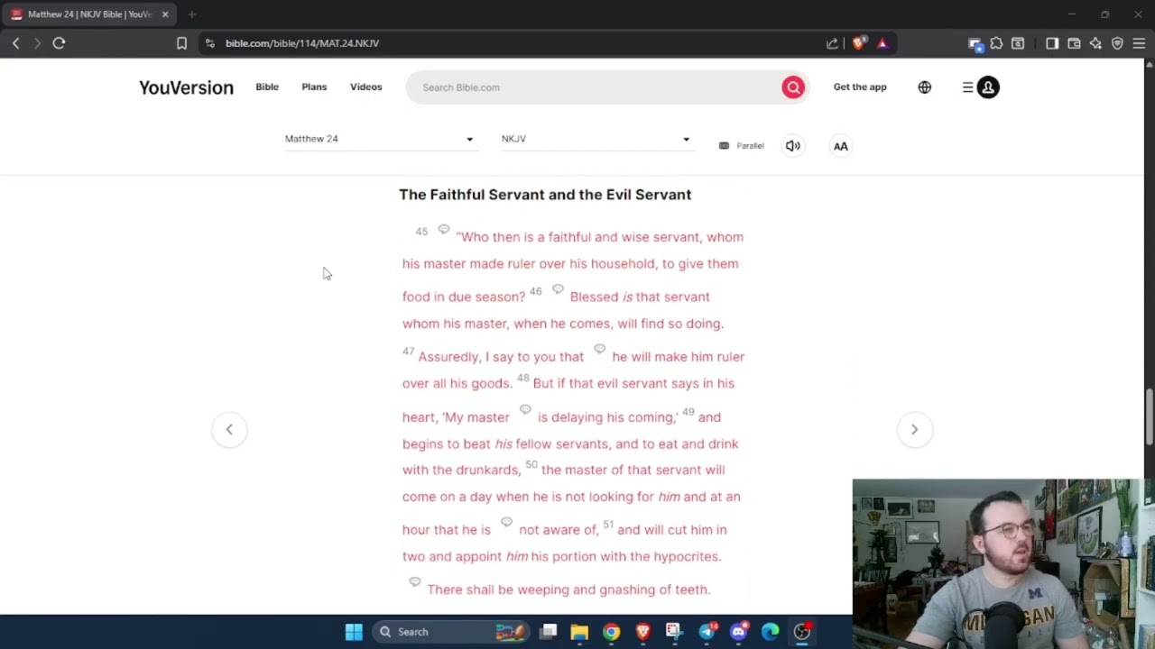Open the language globe selector
The width and height of the screenshot is (1155, 649).
pyautogui.click(x=924, y=87)
